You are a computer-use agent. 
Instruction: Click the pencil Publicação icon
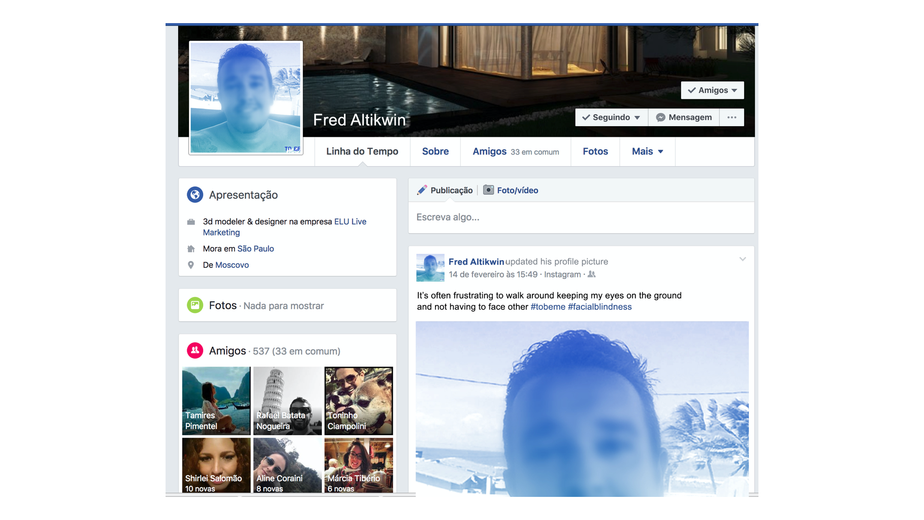[x=422, y=190]
